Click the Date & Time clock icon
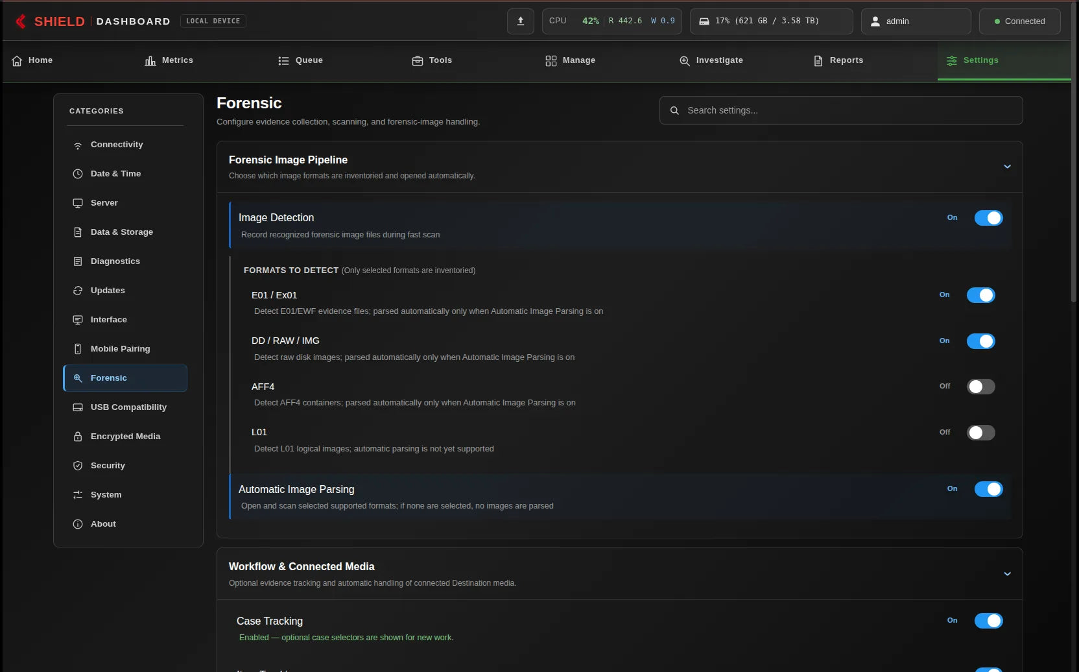The height and width of the screenshot is (672, 1079). click(78, 174)
